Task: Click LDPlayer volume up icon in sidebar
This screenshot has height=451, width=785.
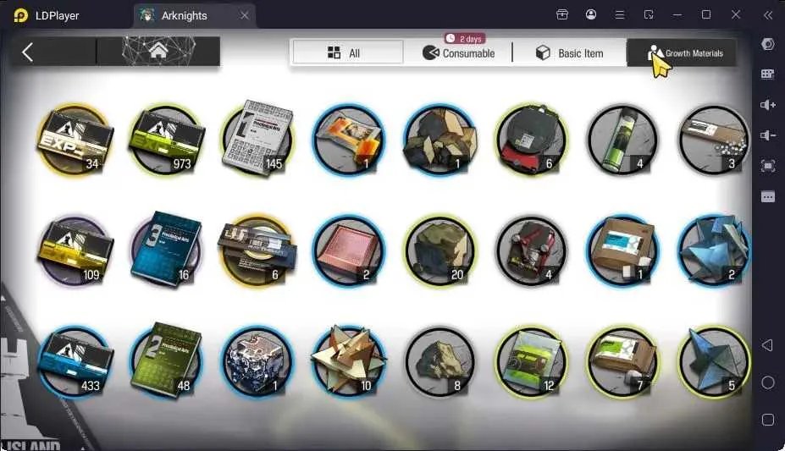Action: pos(767,105)
